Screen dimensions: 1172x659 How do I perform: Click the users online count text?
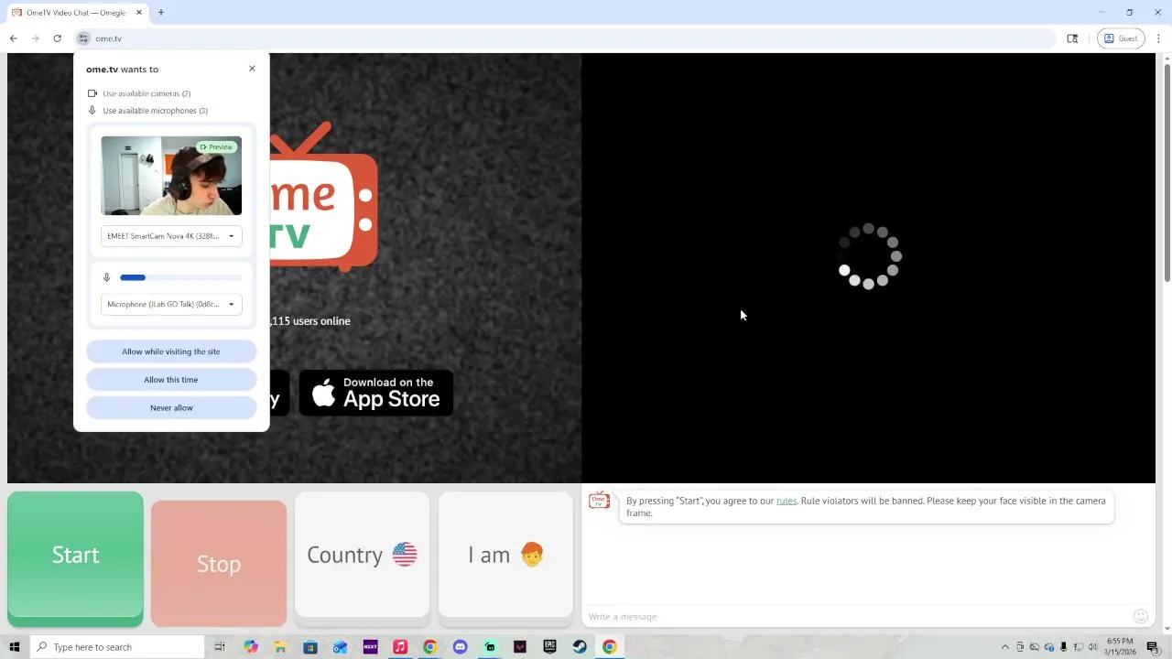point(310,321)
